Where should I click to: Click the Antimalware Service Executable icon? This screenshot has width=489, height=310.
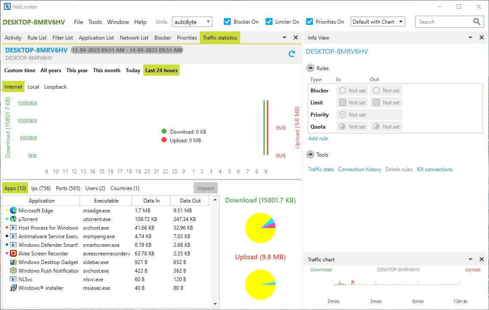(x=13, y=236)
